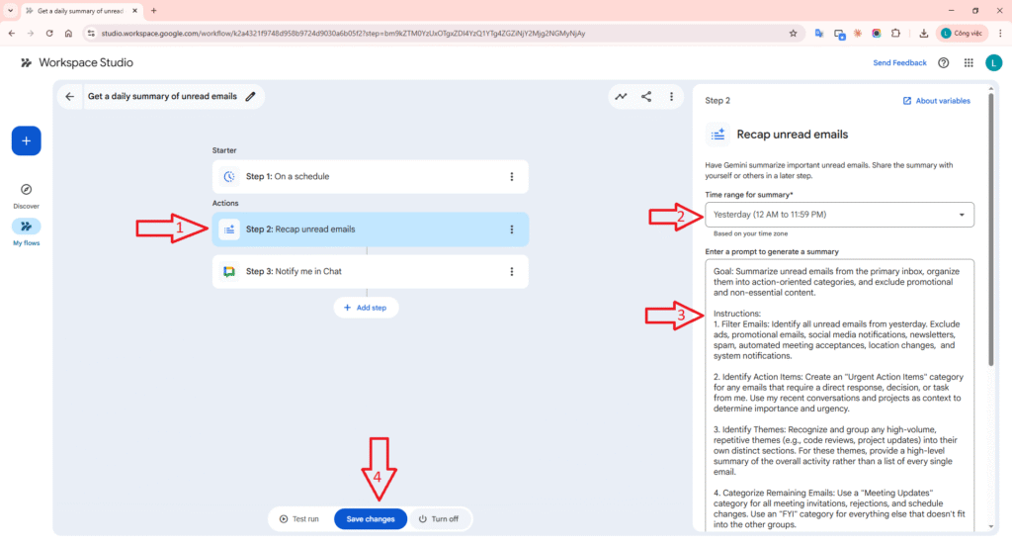Click the Add step button
Image resolution: width=1012 pixels, height=548 pixels.
[x=366, y=308]
